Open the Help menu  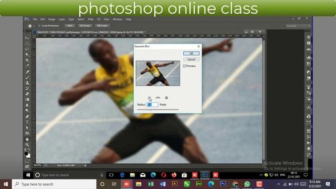pos(128,19)
